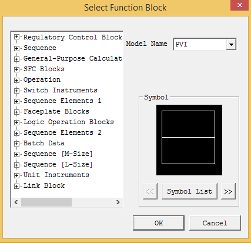
Task: Expand the Unit Instruments plus box
Action: (16, 175)
